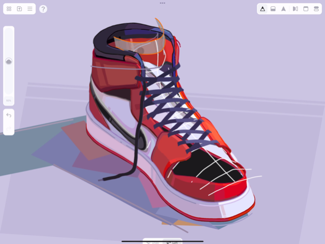Image resolution: width=325 pixels, height=244 pixels.
Task: Open the hamburger menu
Action: 30,9
